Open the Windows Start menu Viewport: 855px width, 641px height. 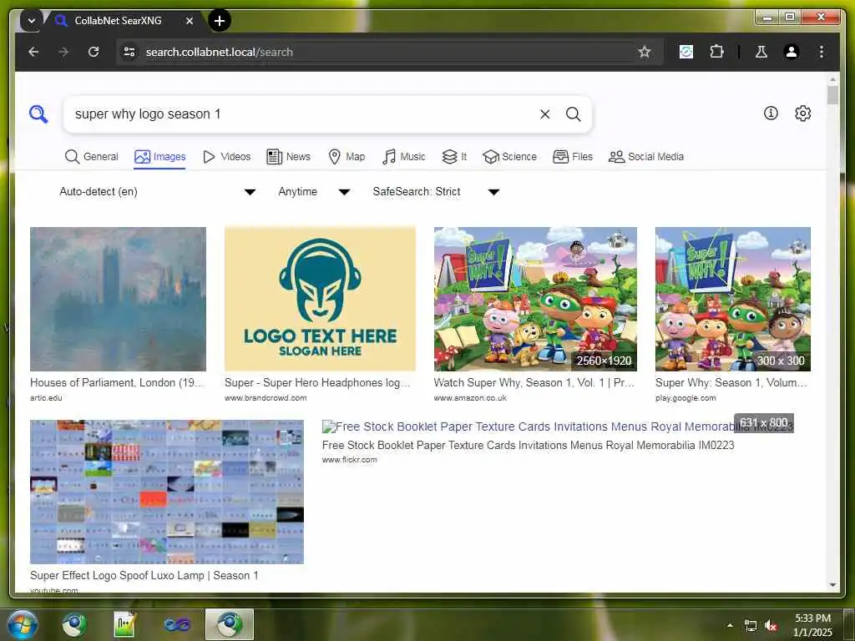coord(23,624)
